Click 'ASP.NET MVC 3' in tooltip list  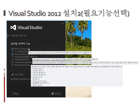[x=38, y=69]
